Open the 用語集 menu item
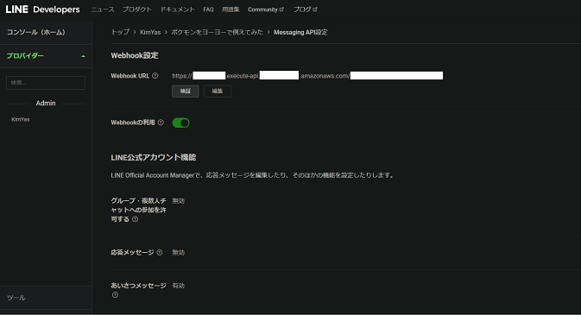The width and height of the screenshot is (581, 315). tap(231, 9)
